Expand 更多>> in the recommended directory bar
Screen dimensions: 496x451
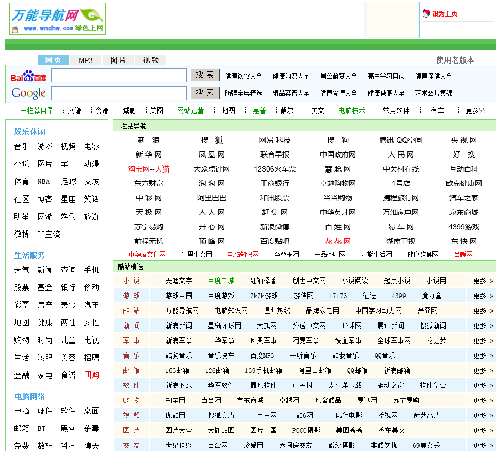(475, 111)
